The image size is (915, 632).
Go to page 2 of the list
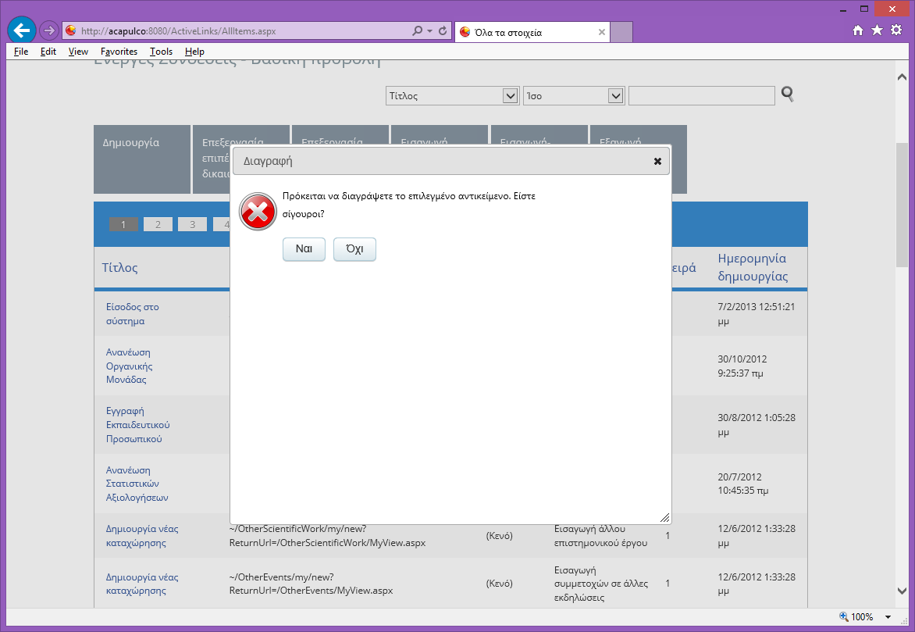pos(158,224)
